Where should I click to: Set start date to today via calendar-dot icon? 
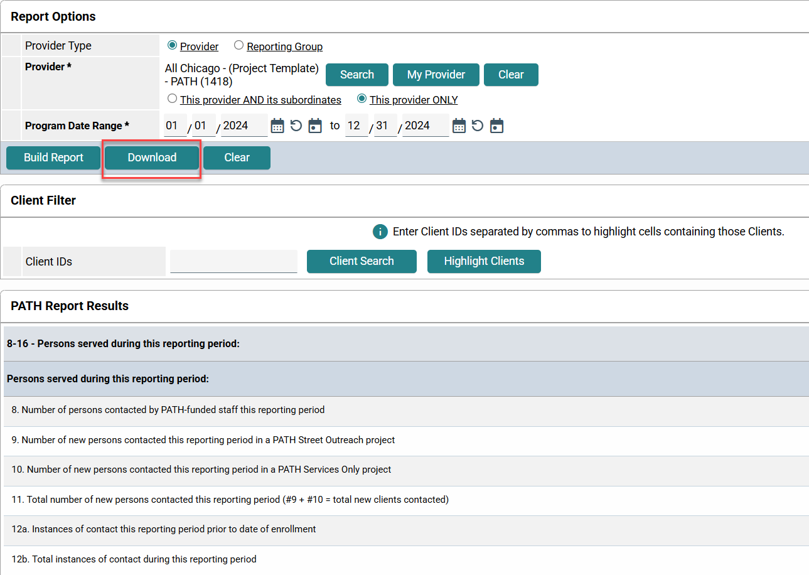(315, 126)
